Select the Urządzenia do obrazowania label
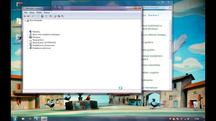 click(44, 45)
